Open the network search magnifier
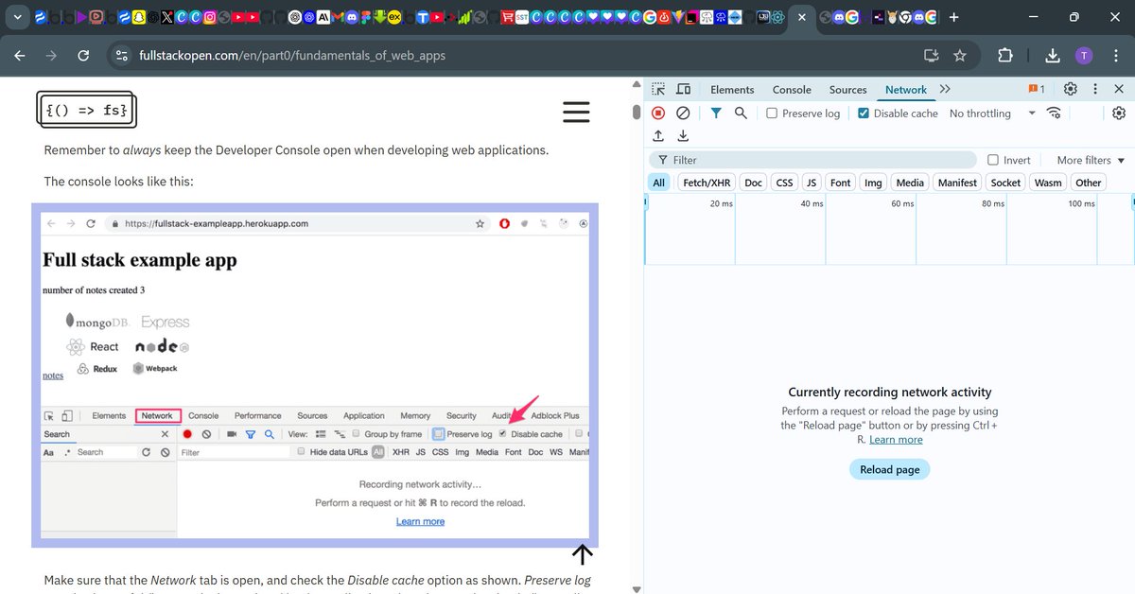 tap(741, 113)
